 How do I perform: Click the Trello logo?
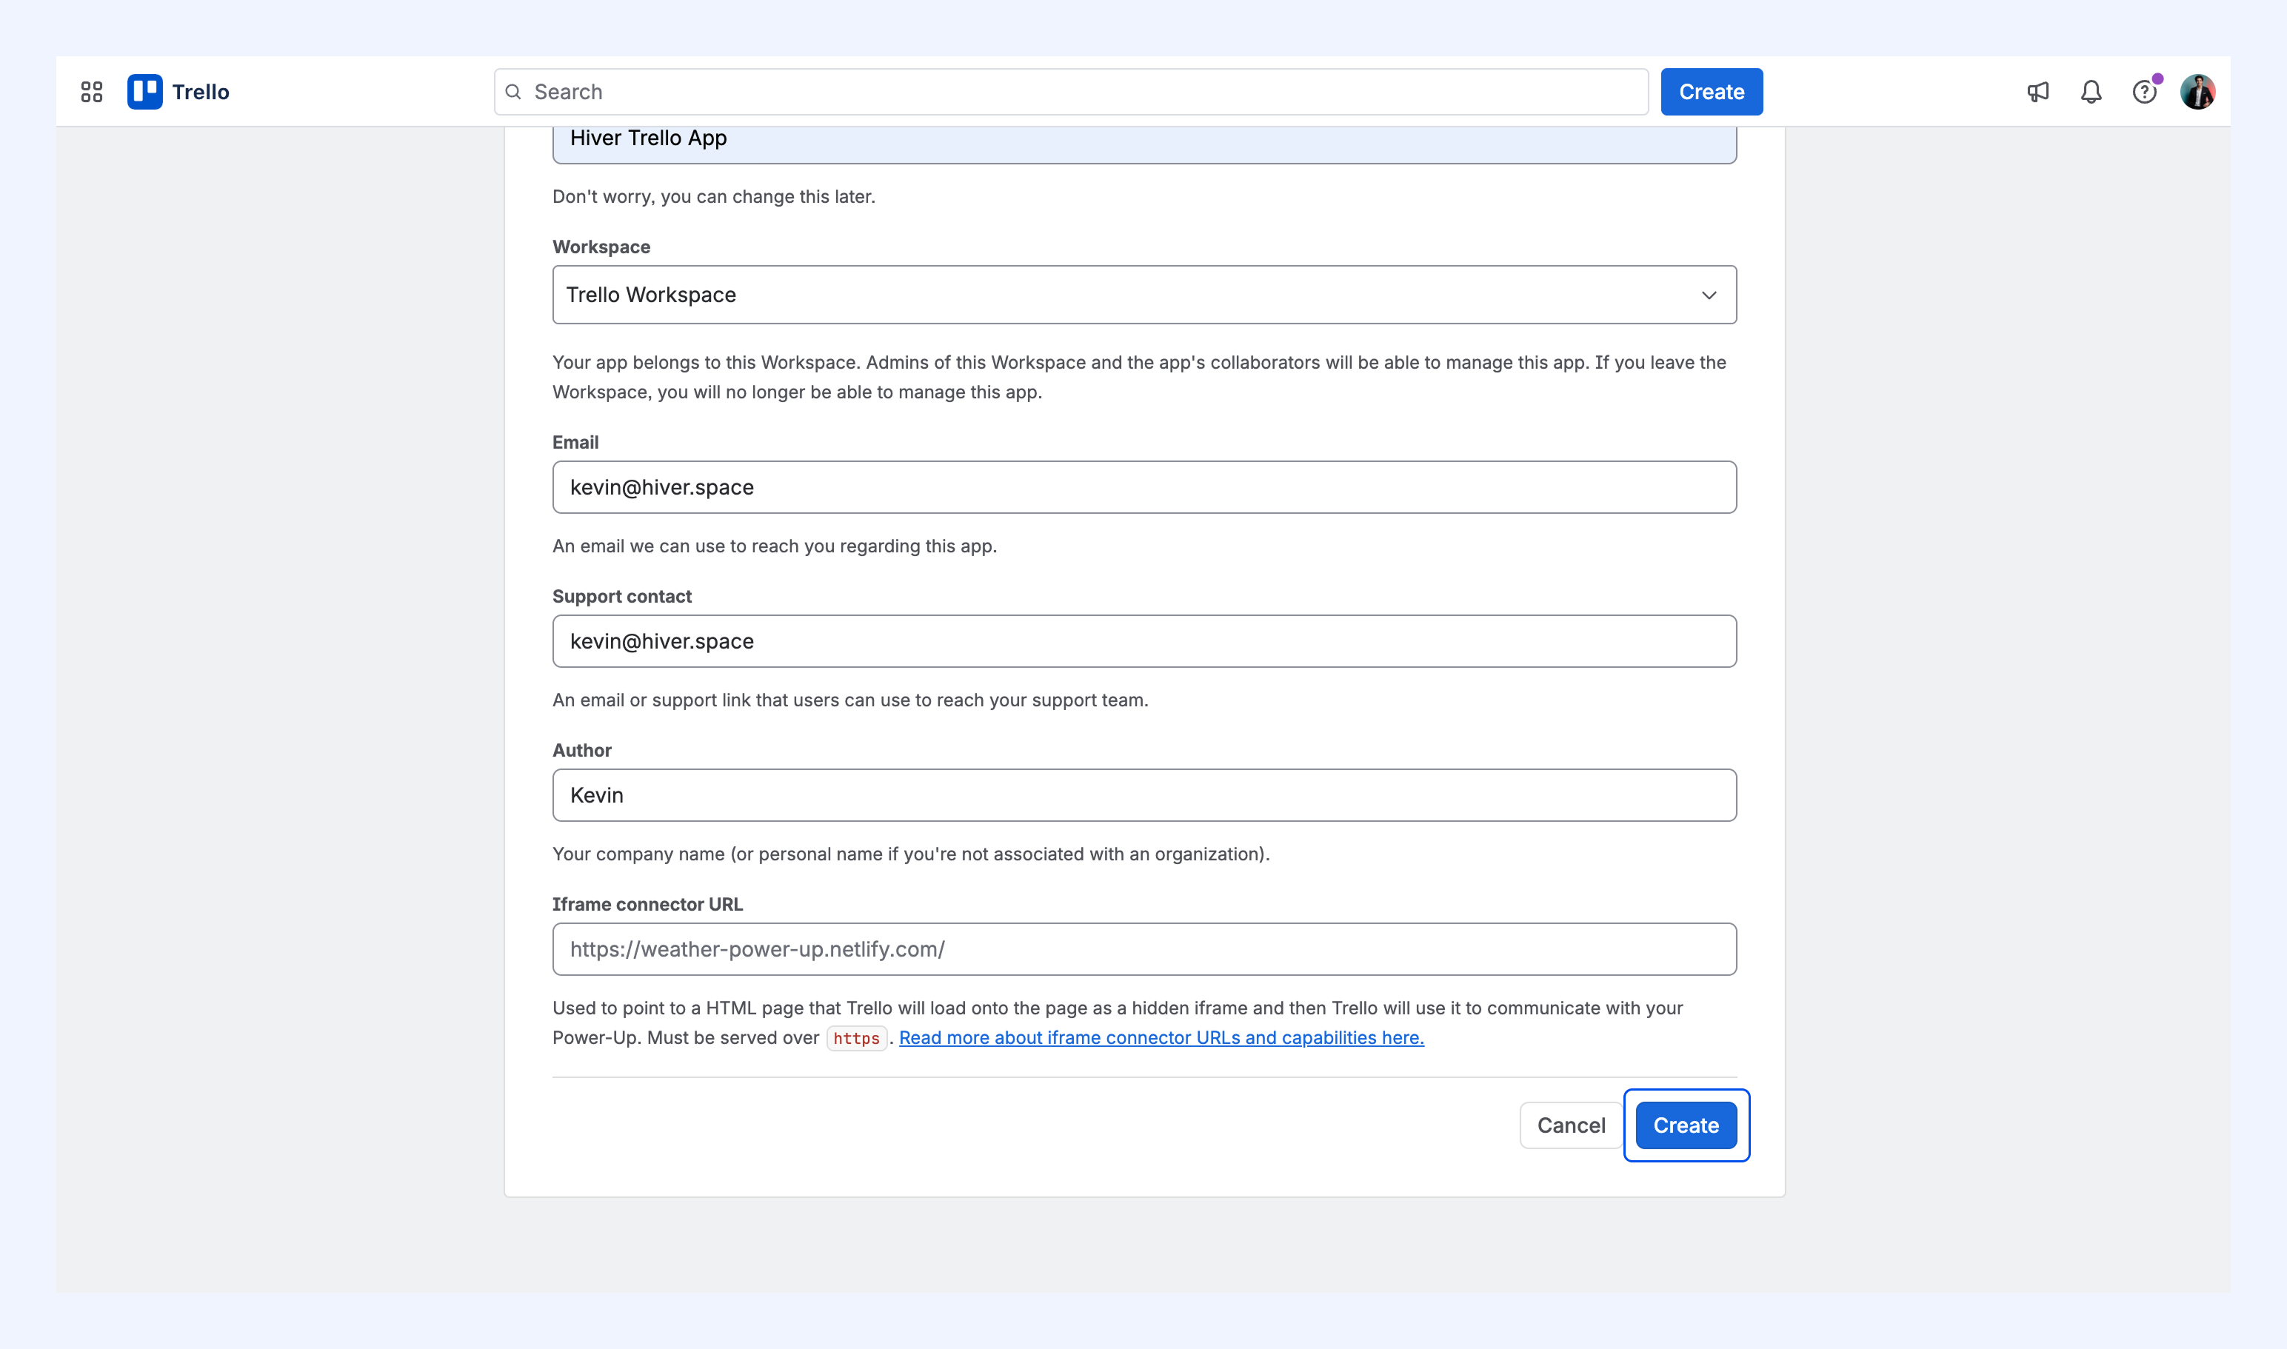[x=178, y=92]
